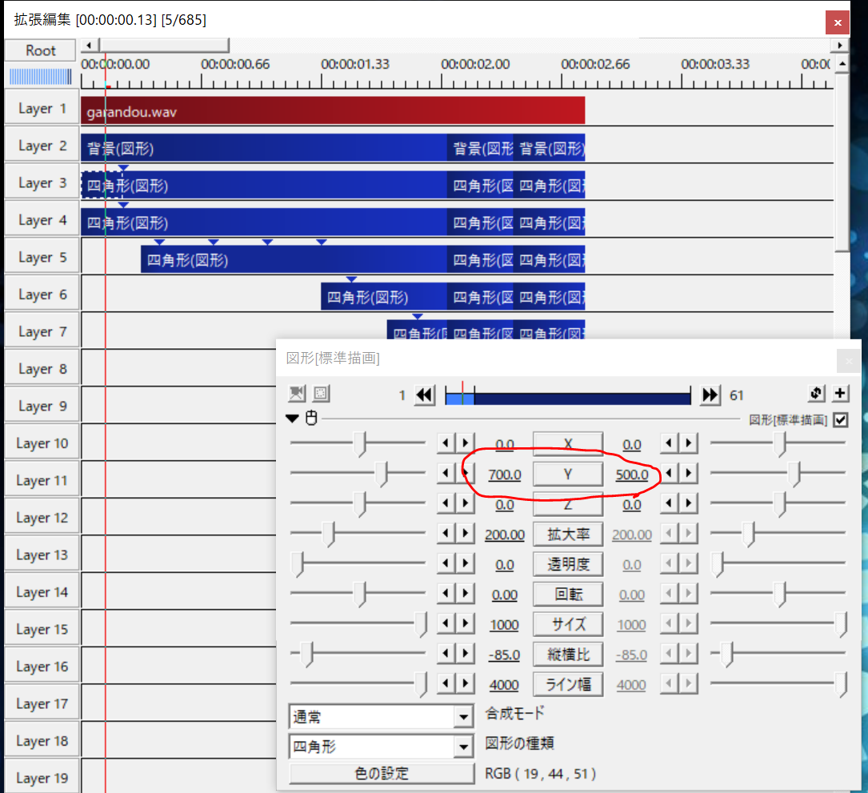The image size is (868, 793).
Task: Select the garandou.wav audio clip
Action: (333, 110)
